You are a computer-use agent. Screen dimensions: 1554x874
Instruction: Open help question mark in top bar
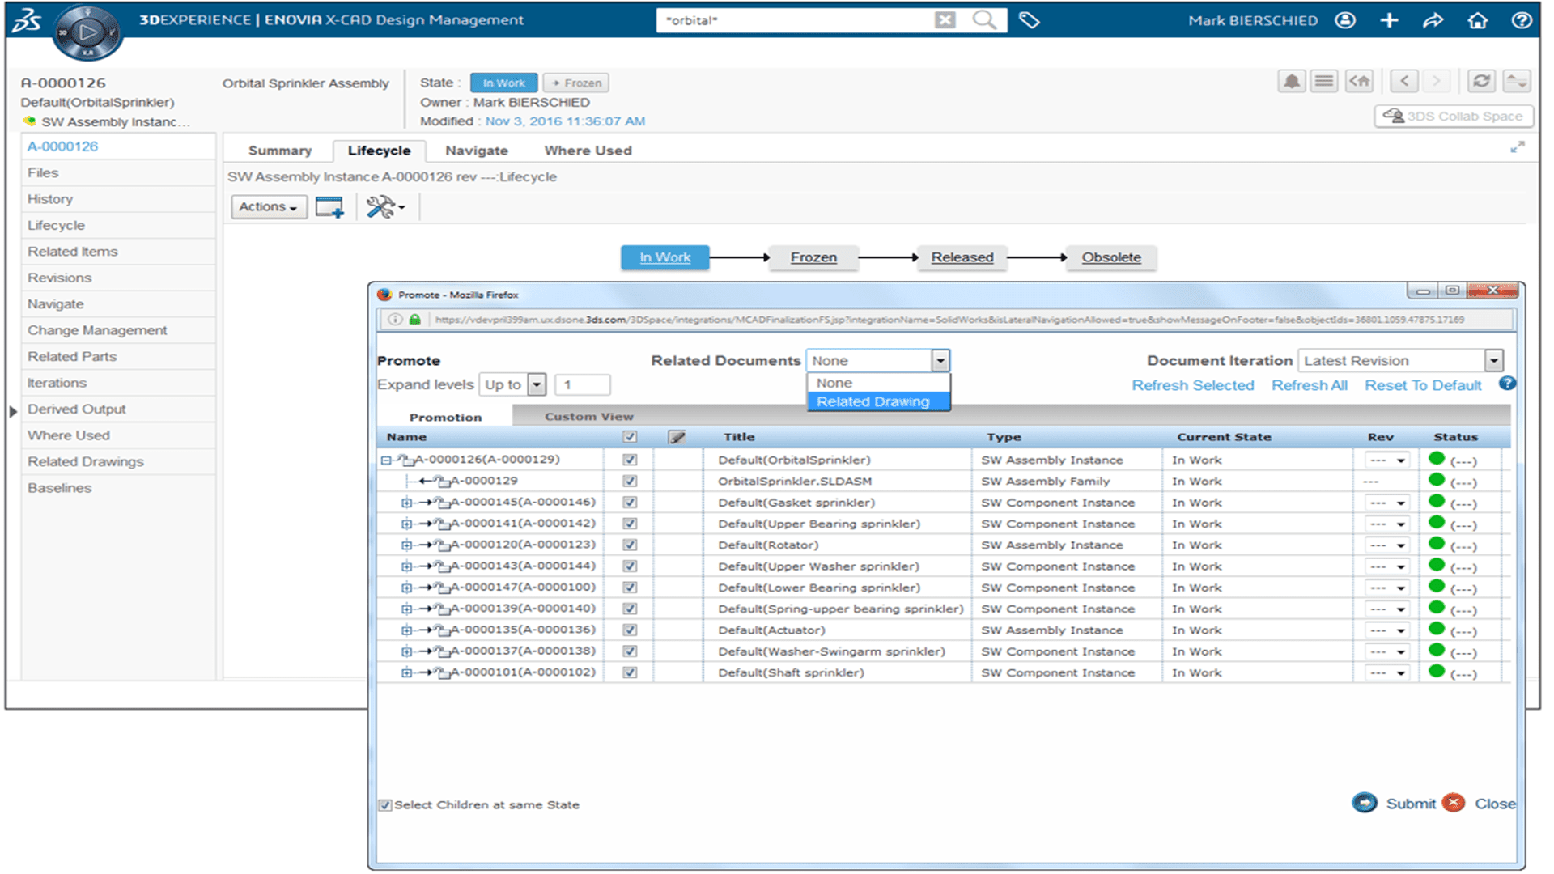(1522, 20)
